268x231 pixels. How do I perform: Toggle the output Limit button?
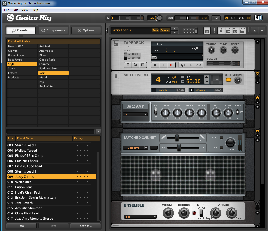[x=204, y=18]
